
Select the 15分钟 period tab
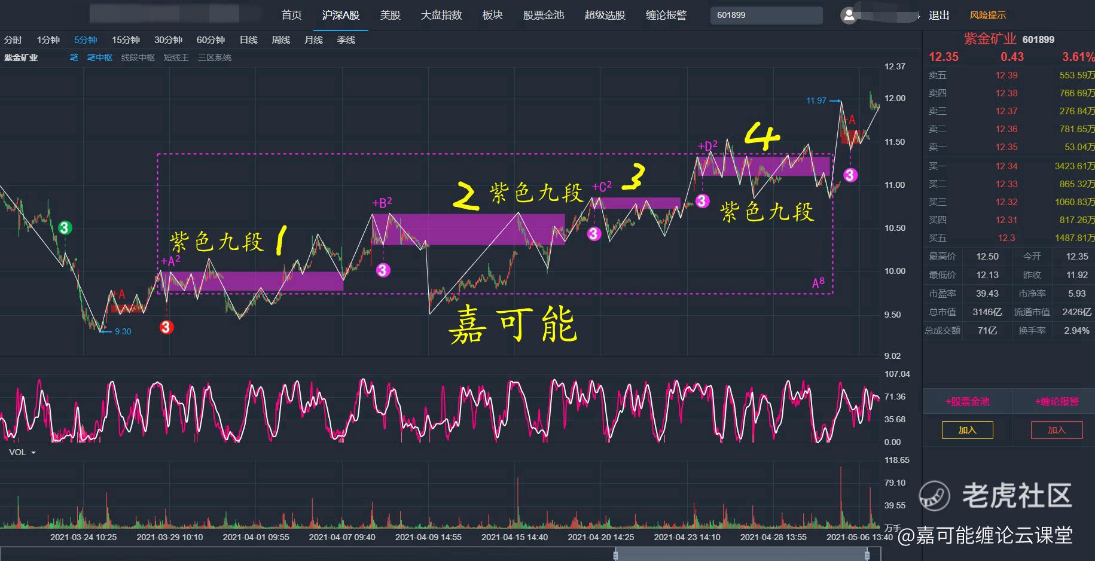pyautogui.click(x=126, y=40)
